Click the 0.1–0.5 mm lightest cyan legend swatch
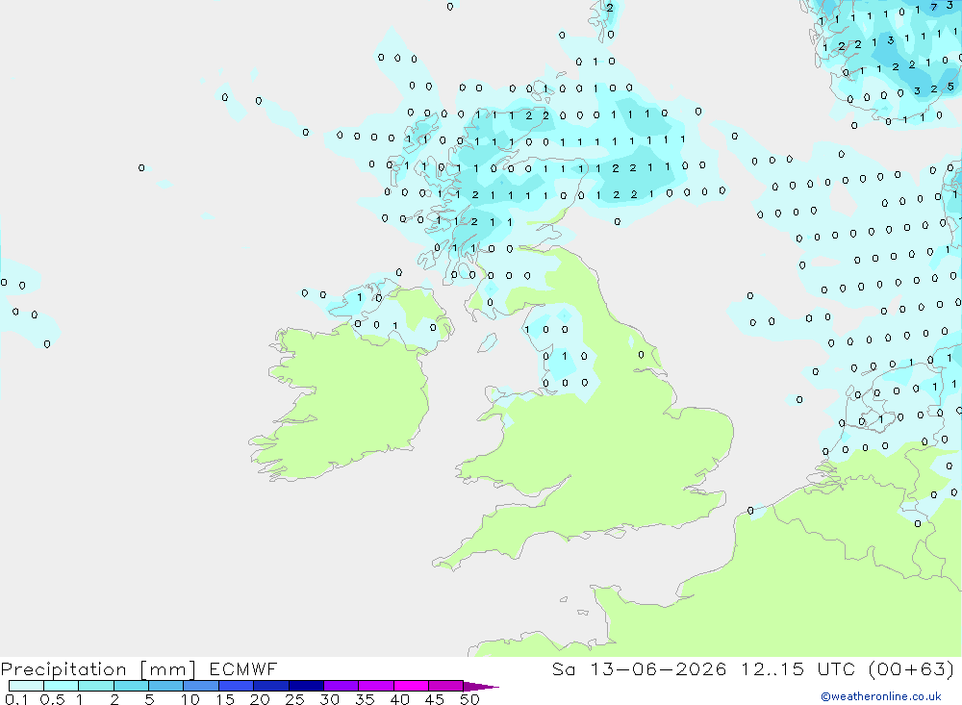The height and width of the screenshot is (705, 962). pyautogui.click(x=26, y=686)
